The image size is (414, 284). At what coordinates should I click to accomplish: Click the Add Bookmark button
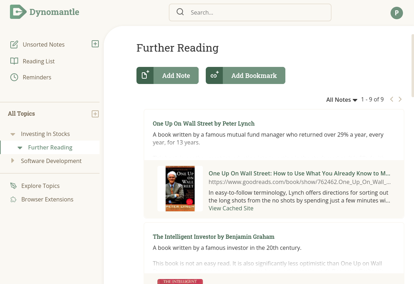pyautogui.click(x=245, y=75)
